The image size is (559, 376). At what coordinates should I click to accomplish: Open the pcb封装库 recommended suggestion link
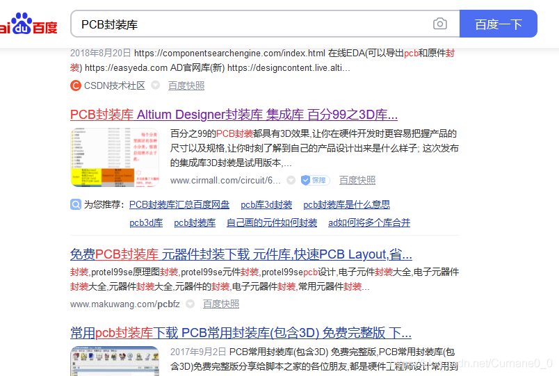click(x=195, y=222)
